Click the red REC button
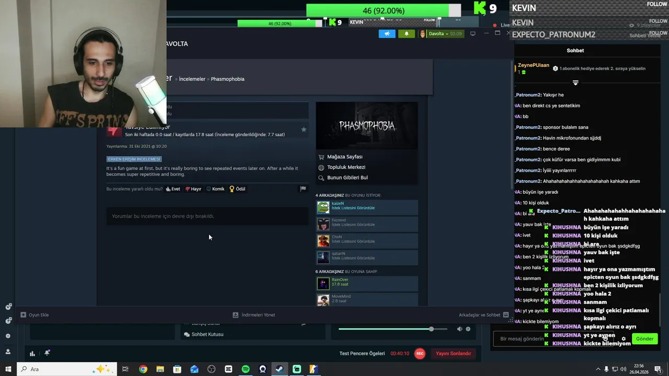669x376 pixels. tap(420, 354)
